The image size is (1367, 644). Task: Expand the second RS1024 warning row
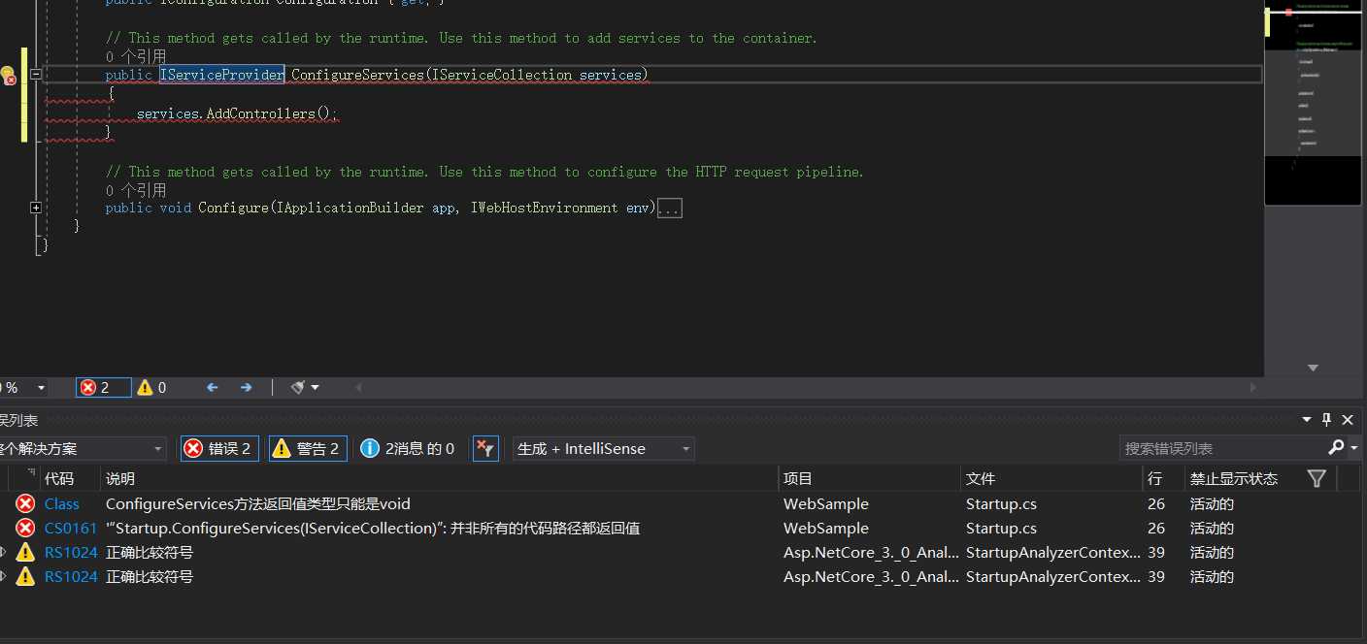click(3, 576)
